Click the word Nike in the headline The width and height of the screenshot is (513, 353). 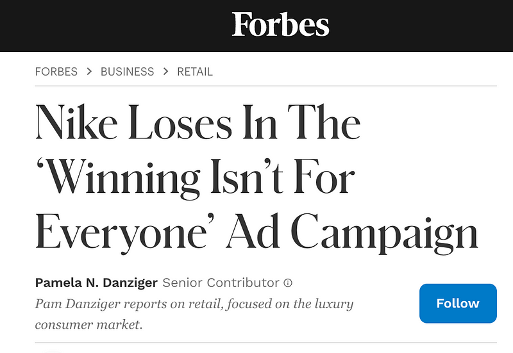click(x=76, y=122)
